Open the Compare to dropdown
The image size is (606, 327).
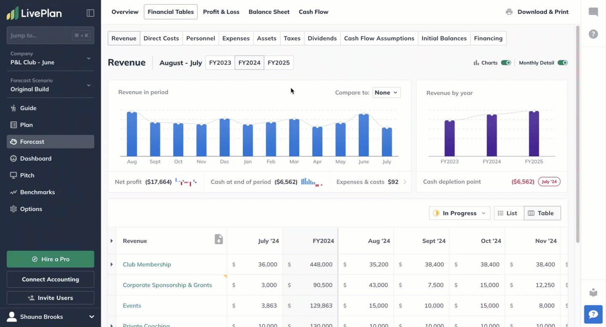click(x=386, y=92)
